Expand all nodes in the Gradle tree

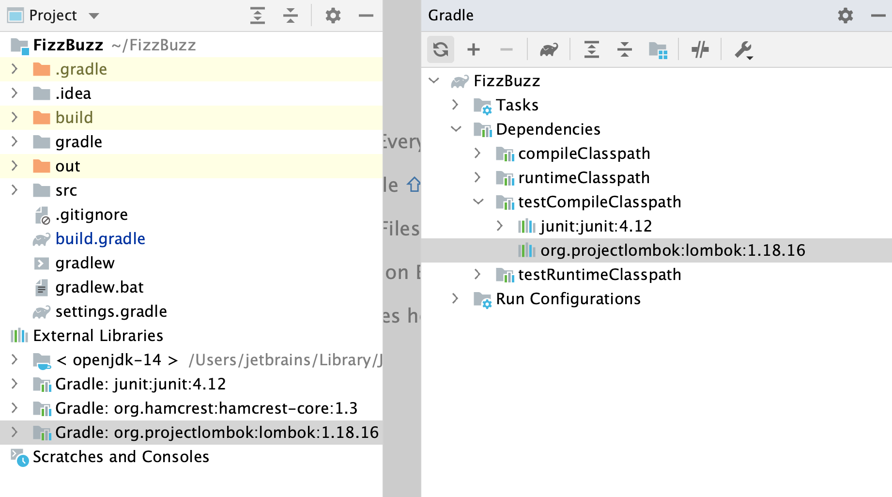tap(591, 49)
